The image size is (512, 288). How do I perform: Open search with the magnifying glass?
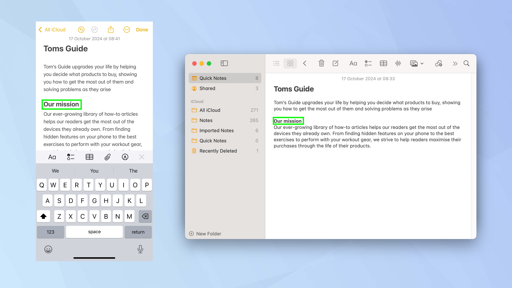(466, 63)
